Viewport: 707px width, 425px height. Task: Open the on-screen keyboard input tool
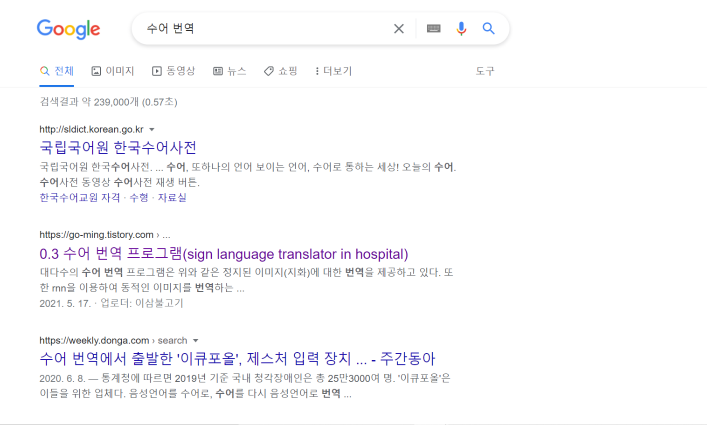tap(434, 28)
